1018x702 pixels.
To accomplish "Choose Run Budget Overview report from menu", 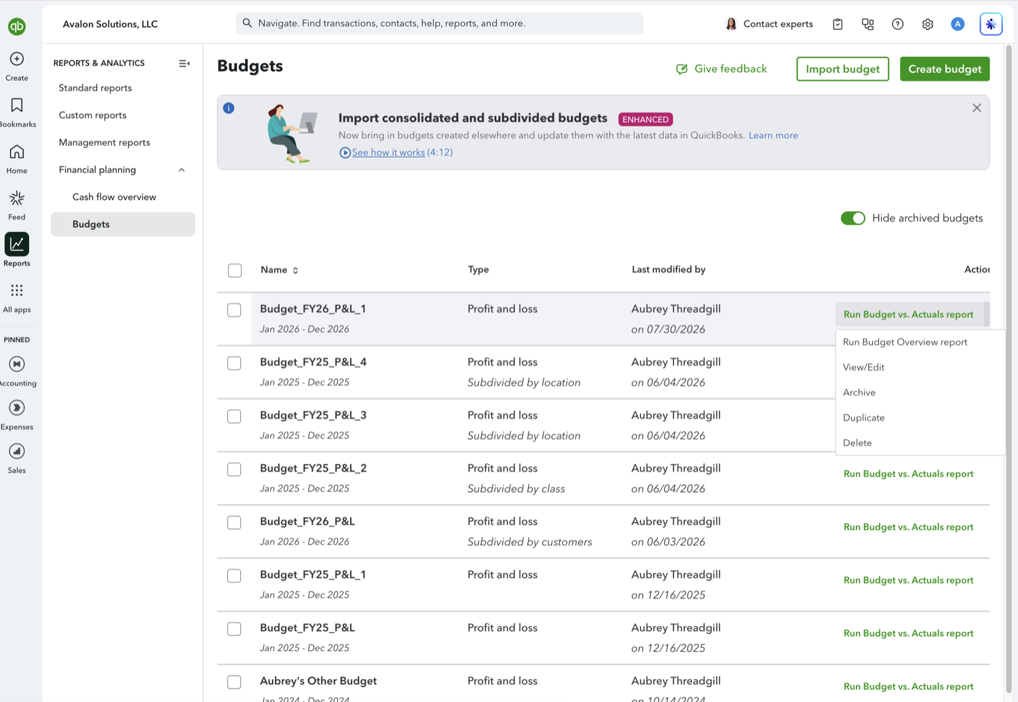I will click(905, 343).
